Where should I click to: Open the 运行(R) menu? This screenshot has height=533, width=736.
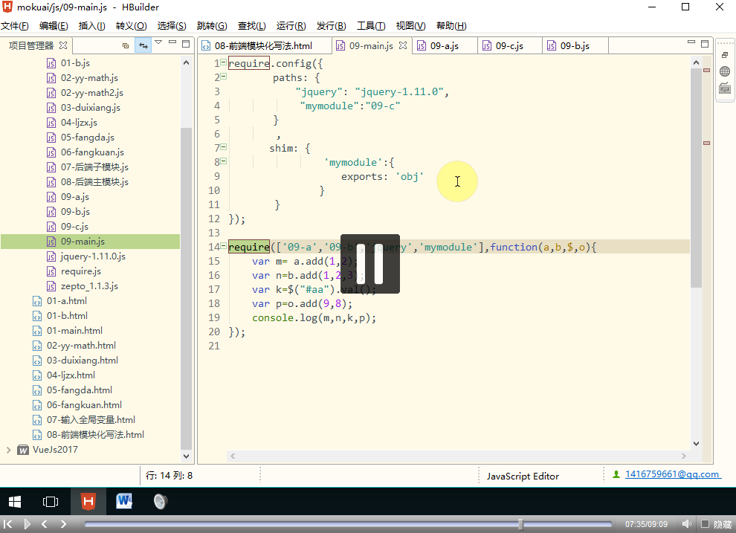[291, 26]
